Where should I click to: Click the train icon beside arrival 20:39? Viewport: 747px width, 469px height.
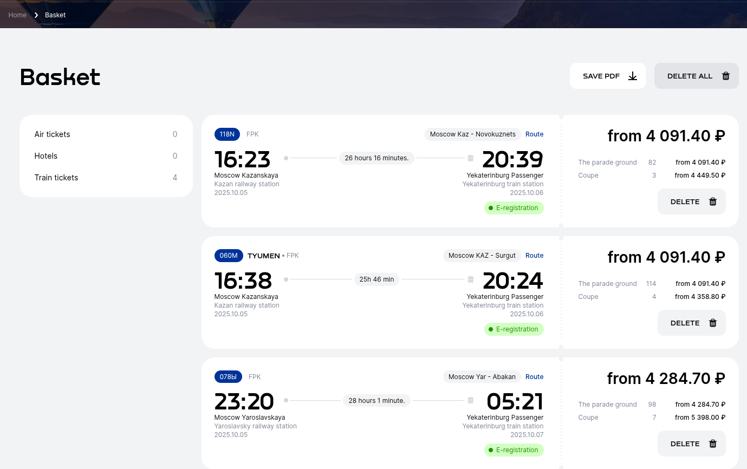tap(471, 158)
